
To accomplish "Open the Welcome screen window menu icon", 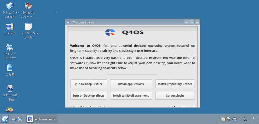I will tap(68, 22).
